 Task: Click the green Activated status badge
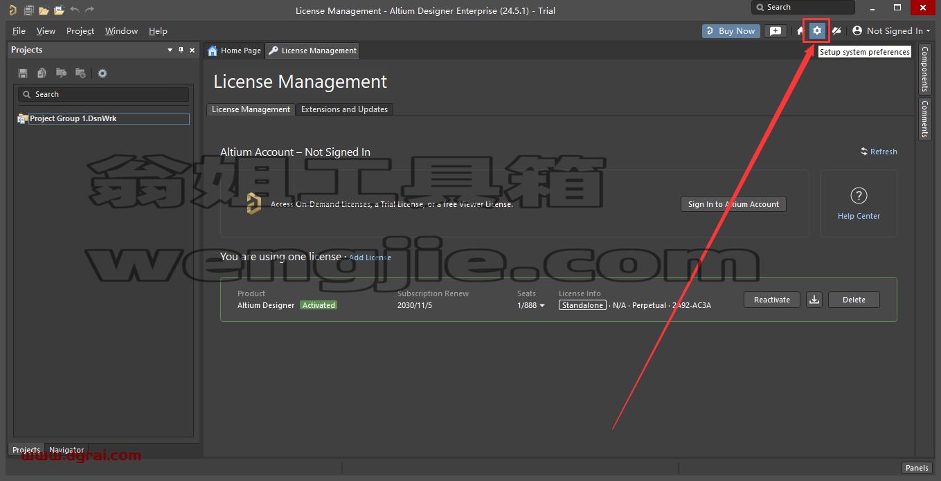[319, 305]
